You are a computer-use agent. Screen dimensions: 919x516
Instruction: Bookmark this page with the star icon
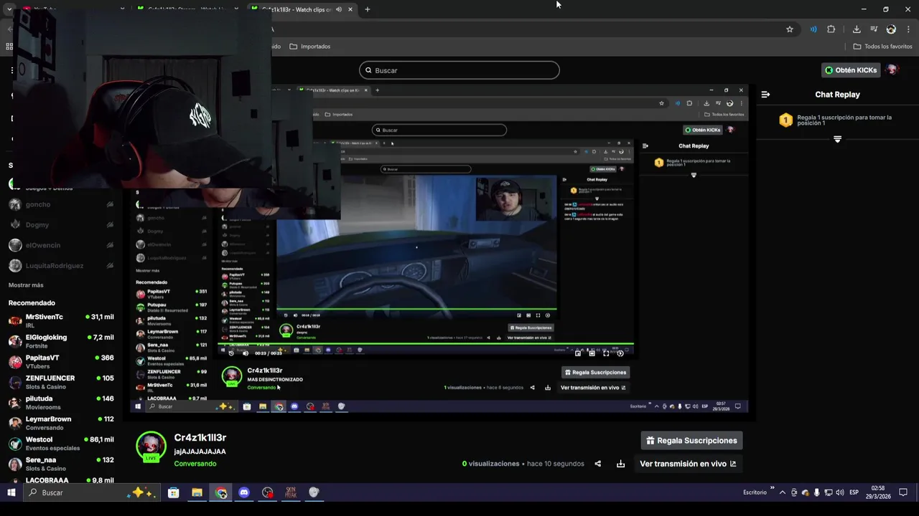click(x=790, y=29)
